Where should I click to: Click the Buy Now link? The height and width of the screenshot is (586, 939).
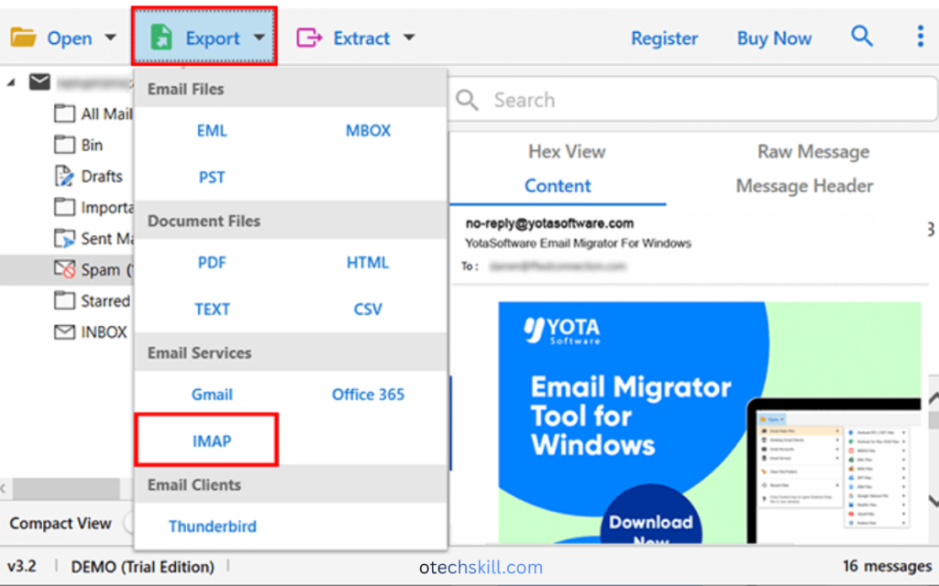(774, 38)
